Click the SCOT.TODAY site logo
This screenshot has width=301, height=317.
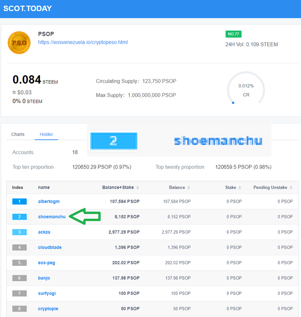(x=27, y=8)
